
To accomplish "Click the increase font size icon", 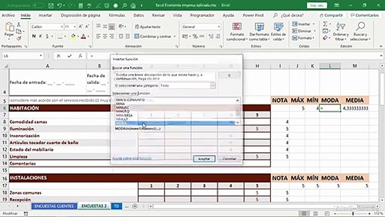I will [81, 27].
